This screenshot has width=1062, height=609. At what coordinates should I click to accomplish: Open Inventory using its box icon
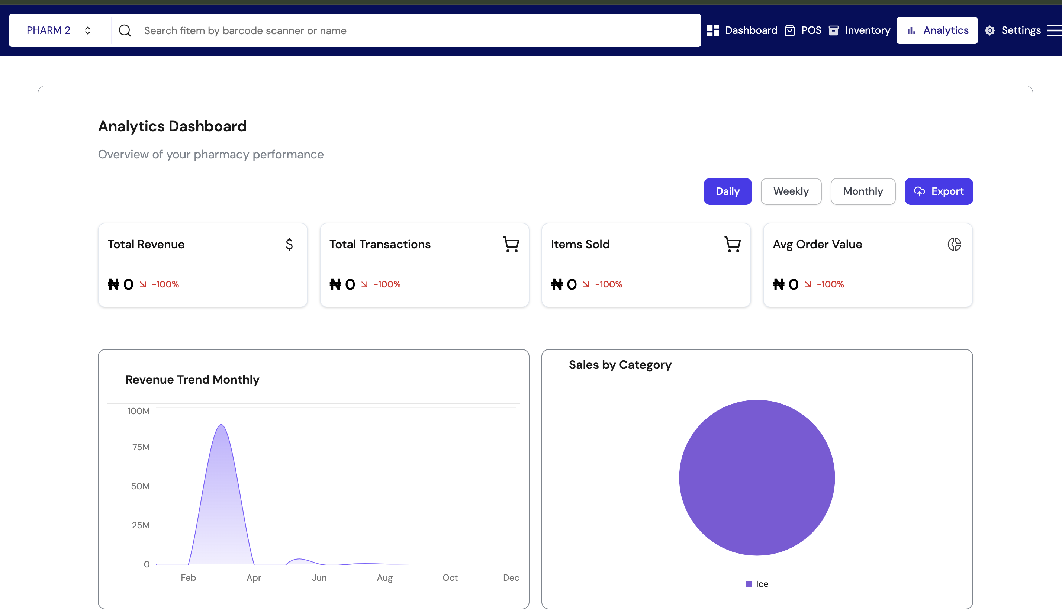(x=834, y=30)
